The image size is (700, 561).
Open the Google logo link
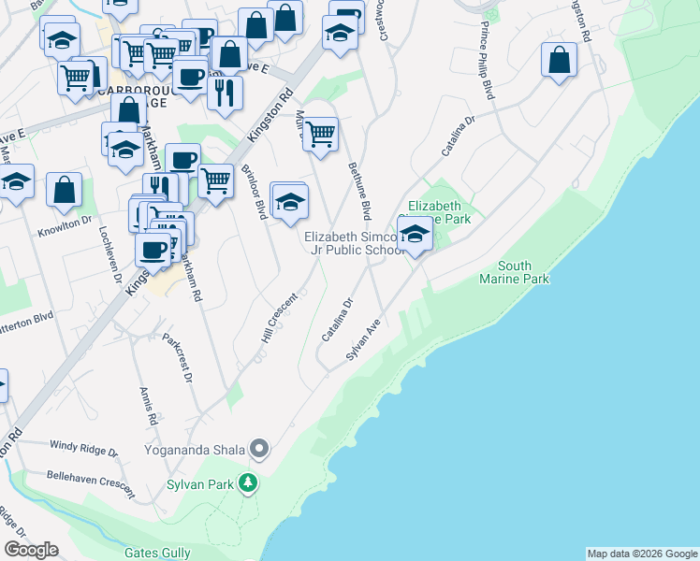click(31, 550)
